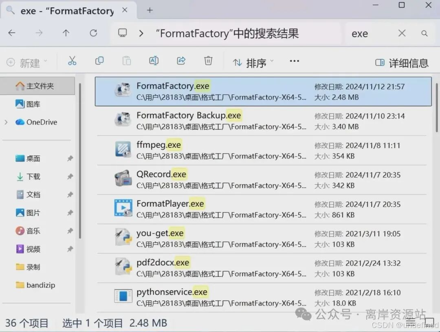Click the Delete icon to remove selected file
The image size is (440, 332).
coord(208,60)
